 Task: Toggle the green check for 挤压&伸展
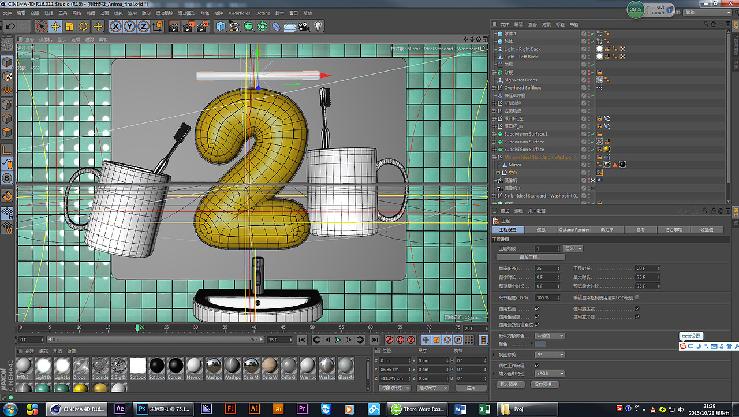pos(592,95)
